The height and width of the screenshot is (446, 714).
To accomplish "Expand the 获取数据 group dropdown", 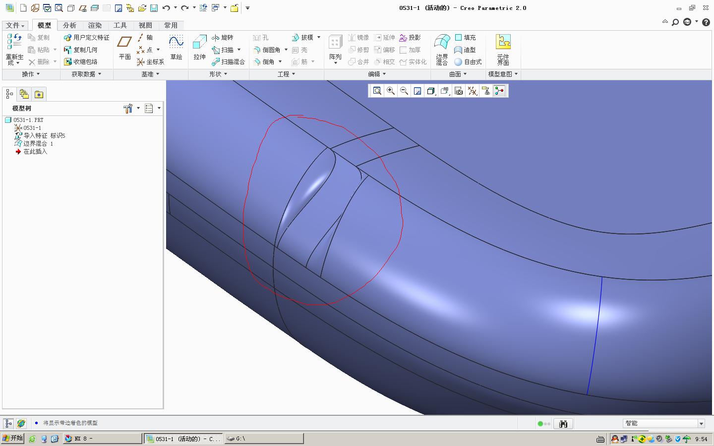I will click(86, 74).
